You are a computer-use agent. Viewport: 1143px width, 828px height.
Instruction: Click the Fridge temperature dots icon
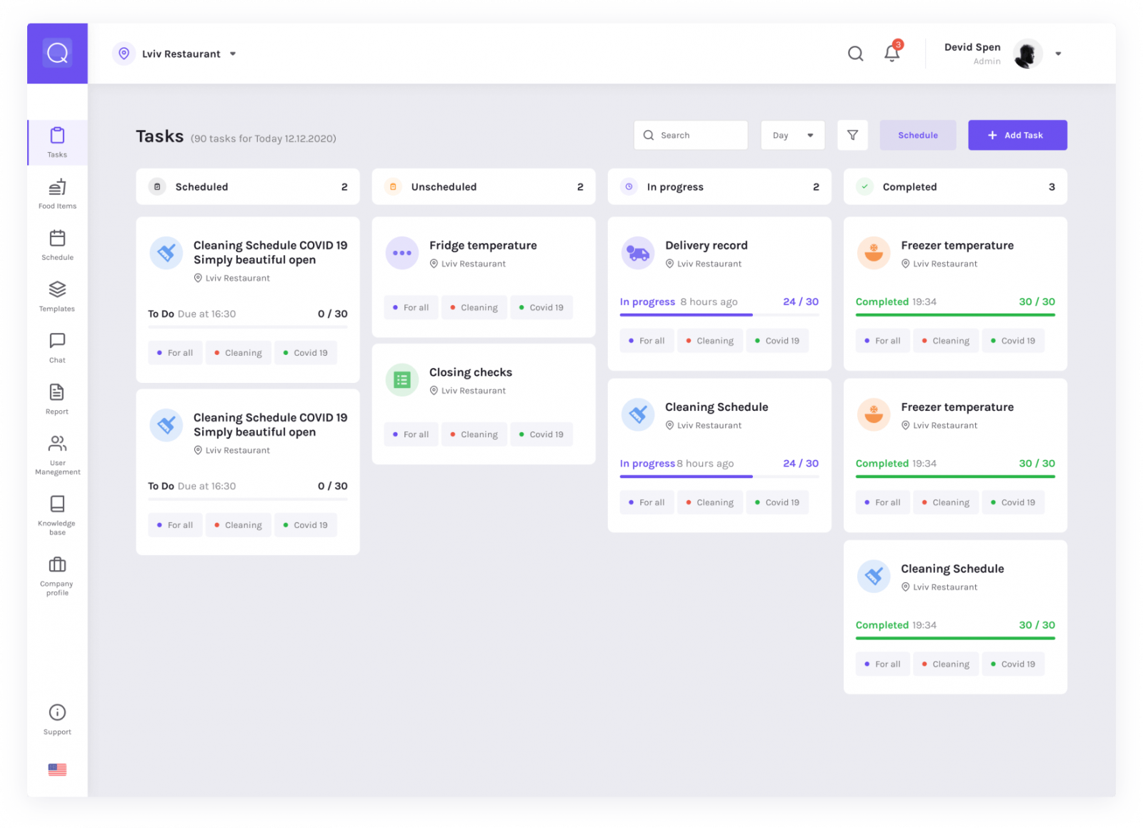coord(401,253)
